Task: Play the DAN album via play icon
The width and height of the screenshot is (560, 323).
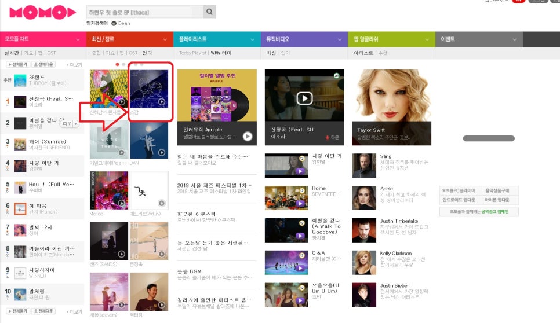Action: click(x=162, y=152)
